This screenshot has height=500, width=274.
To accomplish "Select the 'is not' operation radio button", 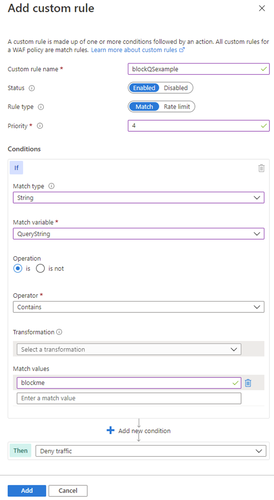I will [x=39, y=269].
